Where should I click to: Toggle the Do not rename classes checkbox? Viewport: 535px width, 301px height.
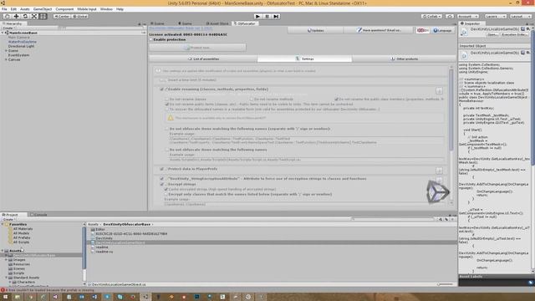pos(167,99)
